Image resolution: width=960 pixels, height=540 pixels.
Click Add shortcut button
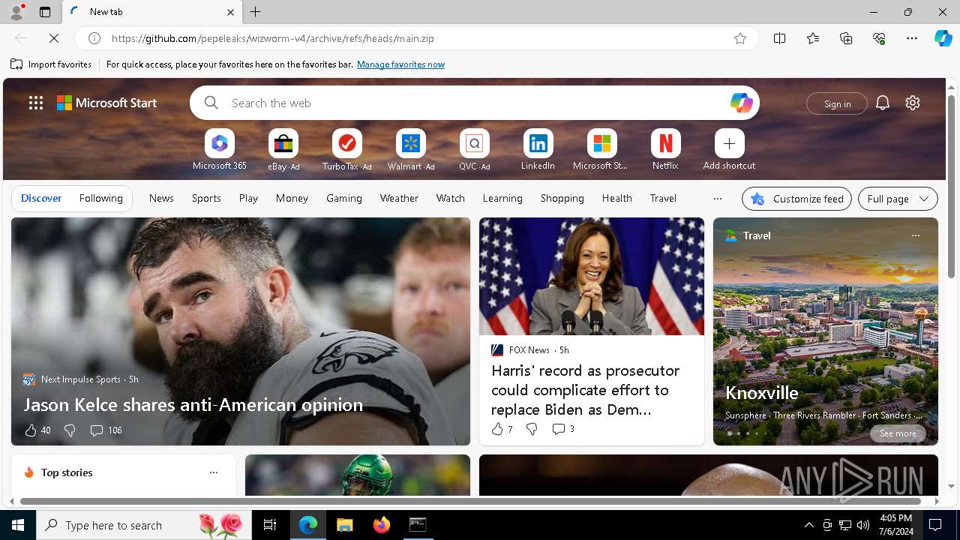[x=729, y=150]
